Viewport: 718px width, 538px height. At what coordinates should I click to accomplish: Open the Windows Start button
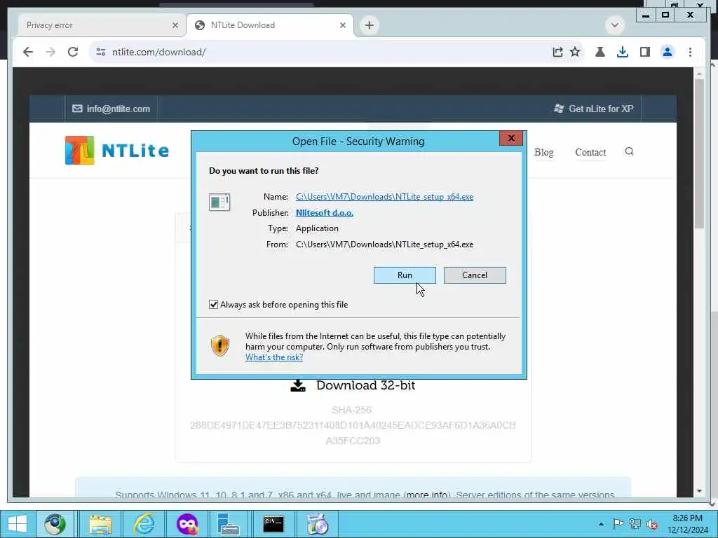[x=17, y=524]
